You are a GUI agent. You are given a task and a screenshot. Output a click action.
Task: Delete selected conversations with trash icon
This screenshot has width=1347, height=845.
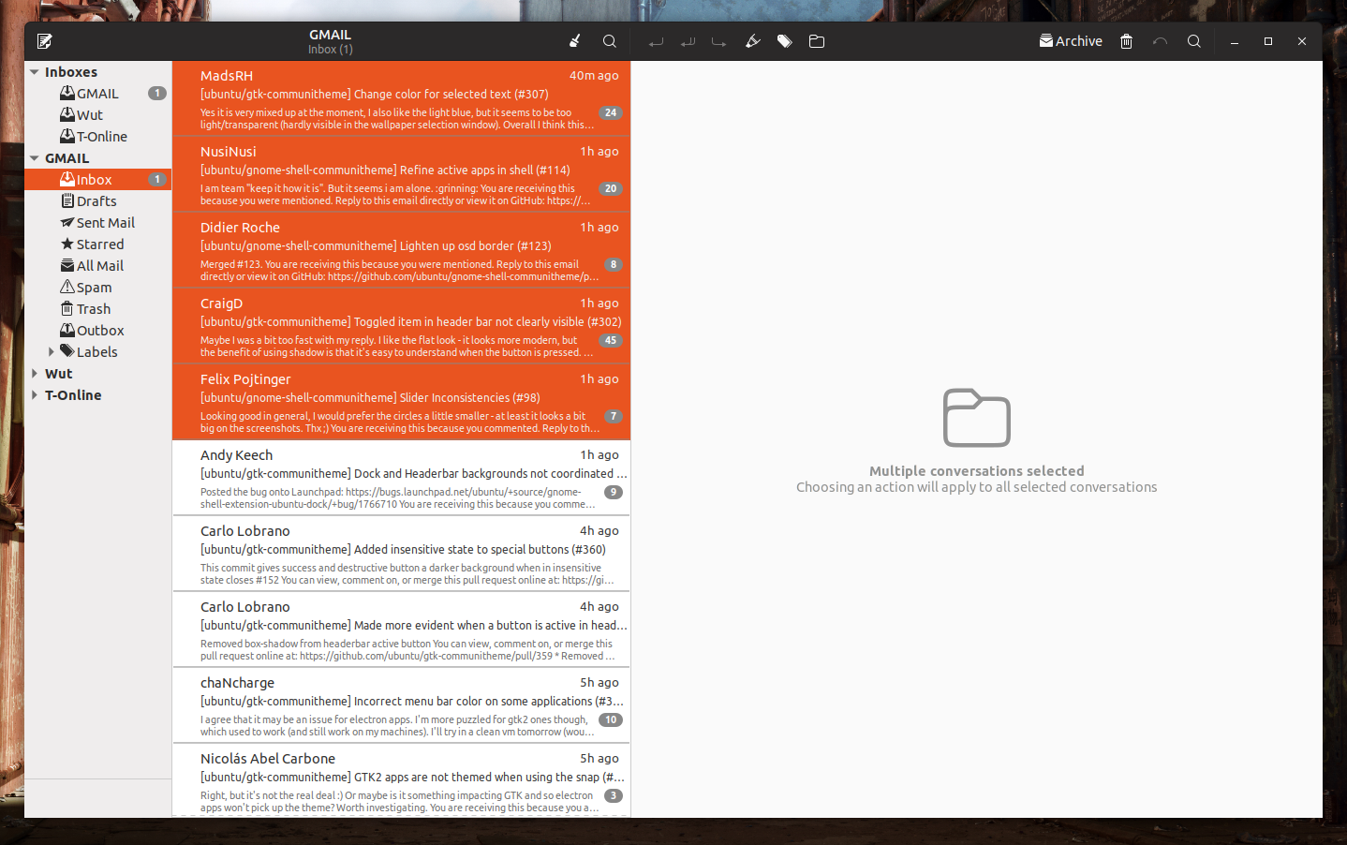pyautogui.click(x=1127, y=41)
